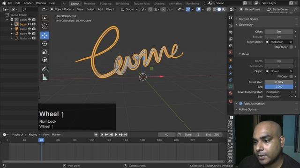Viewport: 300px width, 168px height.
Task: Open the File menu
Action: (x=10, y=3)
